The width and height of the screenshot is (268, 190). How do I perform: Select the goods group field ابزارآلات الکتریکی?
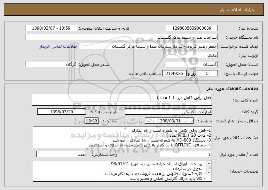pos(168,112)
